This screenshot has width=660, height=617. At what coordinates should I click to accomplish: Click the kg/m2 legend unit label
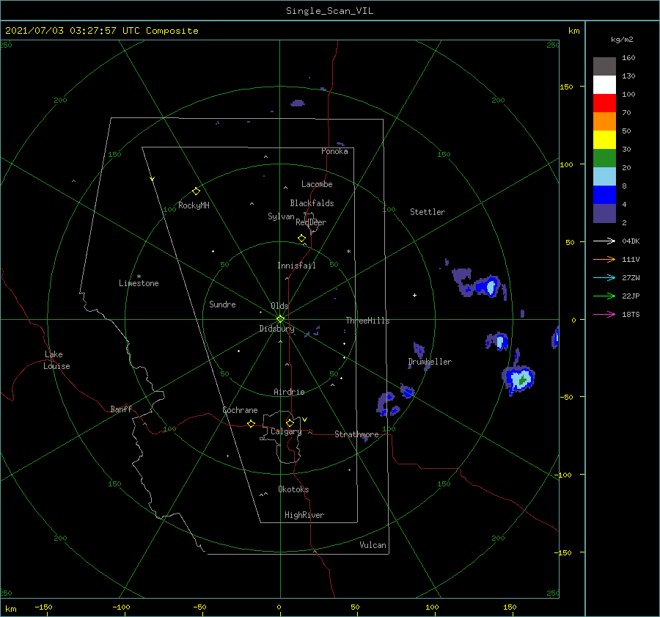(622, 40)
